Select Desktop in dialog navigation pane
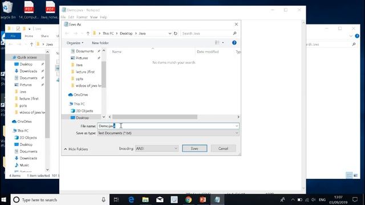This screenshot has height=205, width=365. click(82, 118)
